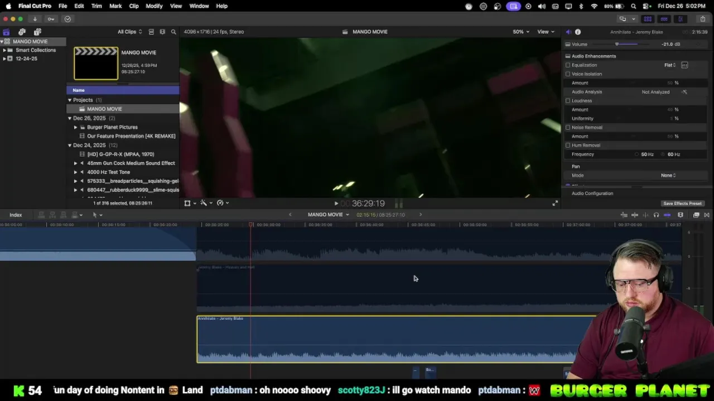Open the Trim menu
The width and height of the screenshot is (714, 401).
coord(97,6)
